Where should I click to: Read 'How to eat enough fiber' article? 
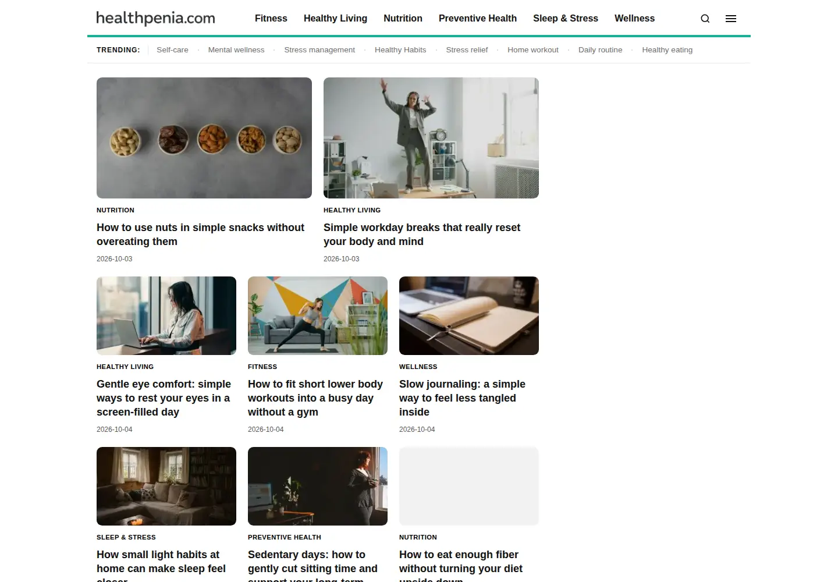(461, 565)
